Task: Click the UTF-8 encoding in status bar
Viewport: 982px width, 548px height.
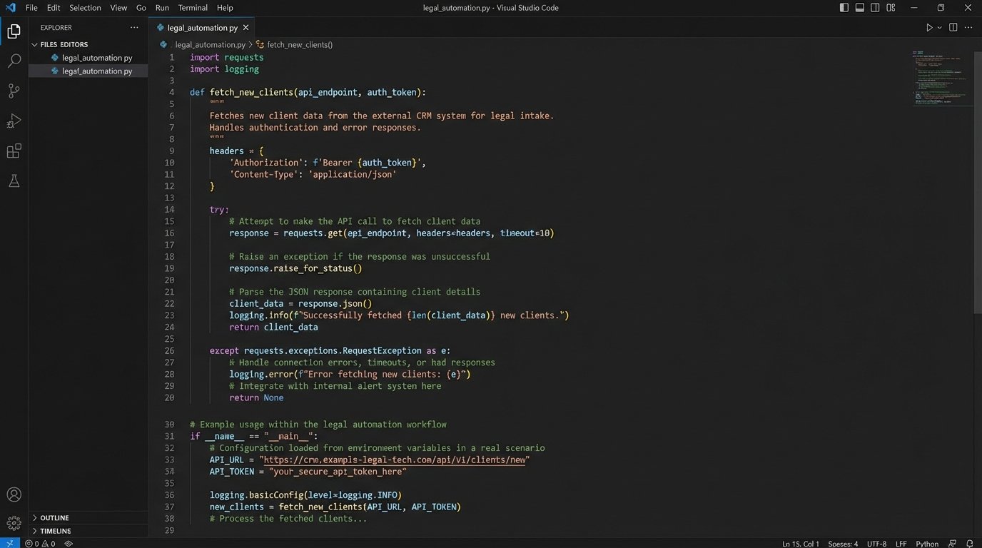Action: tap(876, 544)
